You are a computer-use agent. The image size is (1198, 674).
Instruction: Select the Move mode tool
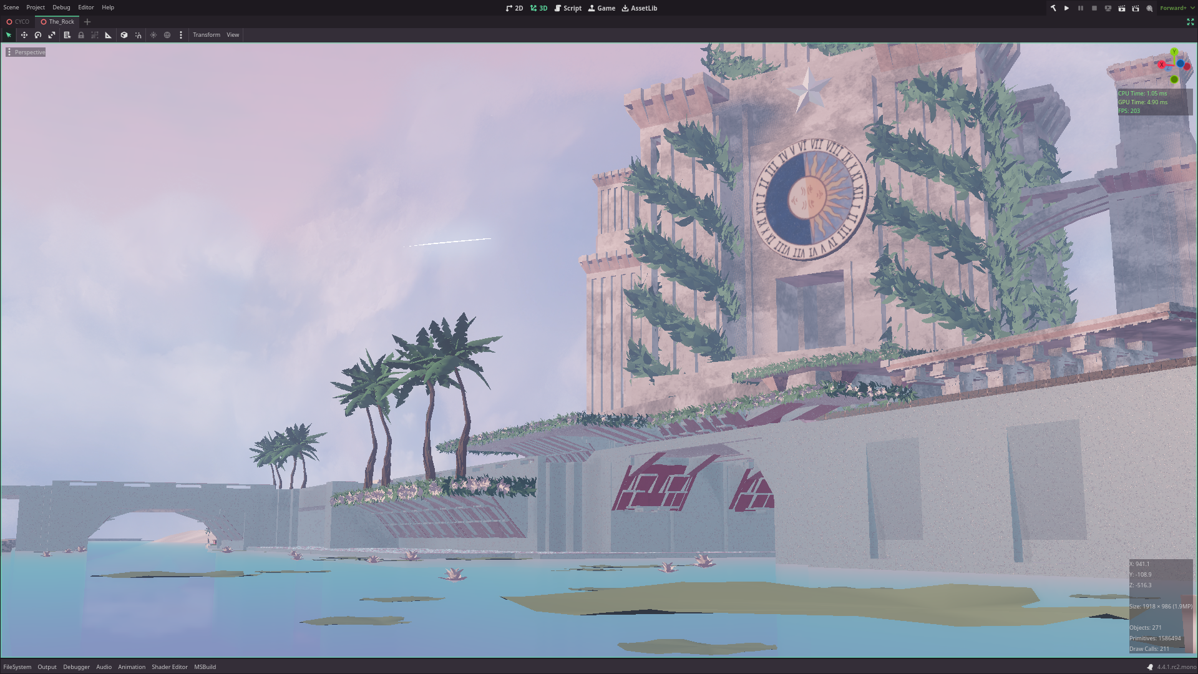(24, 35)
